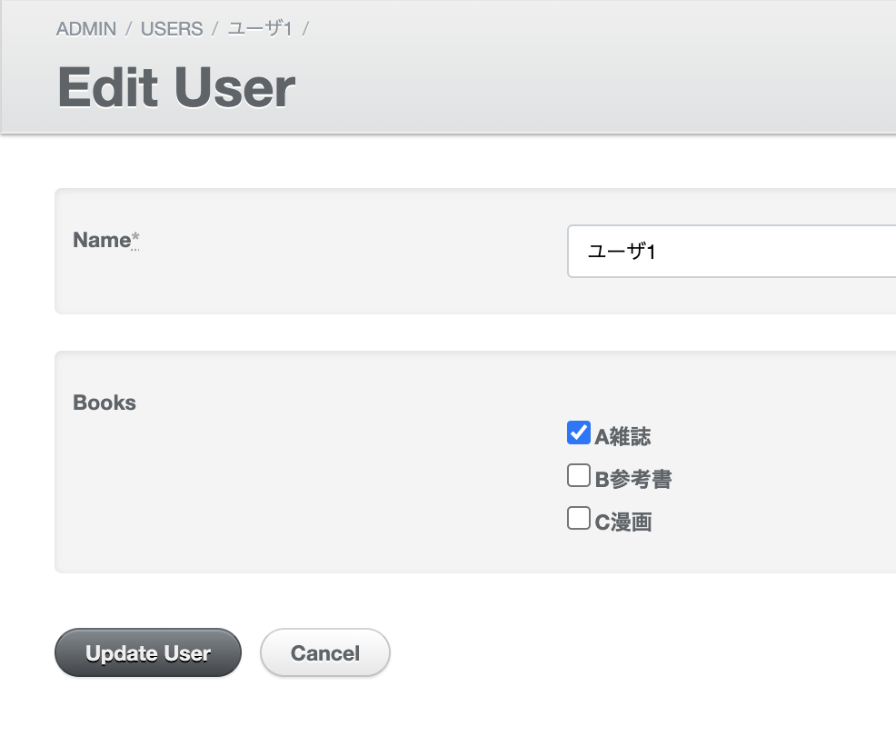Click into the Name input field

pos(732,252)
